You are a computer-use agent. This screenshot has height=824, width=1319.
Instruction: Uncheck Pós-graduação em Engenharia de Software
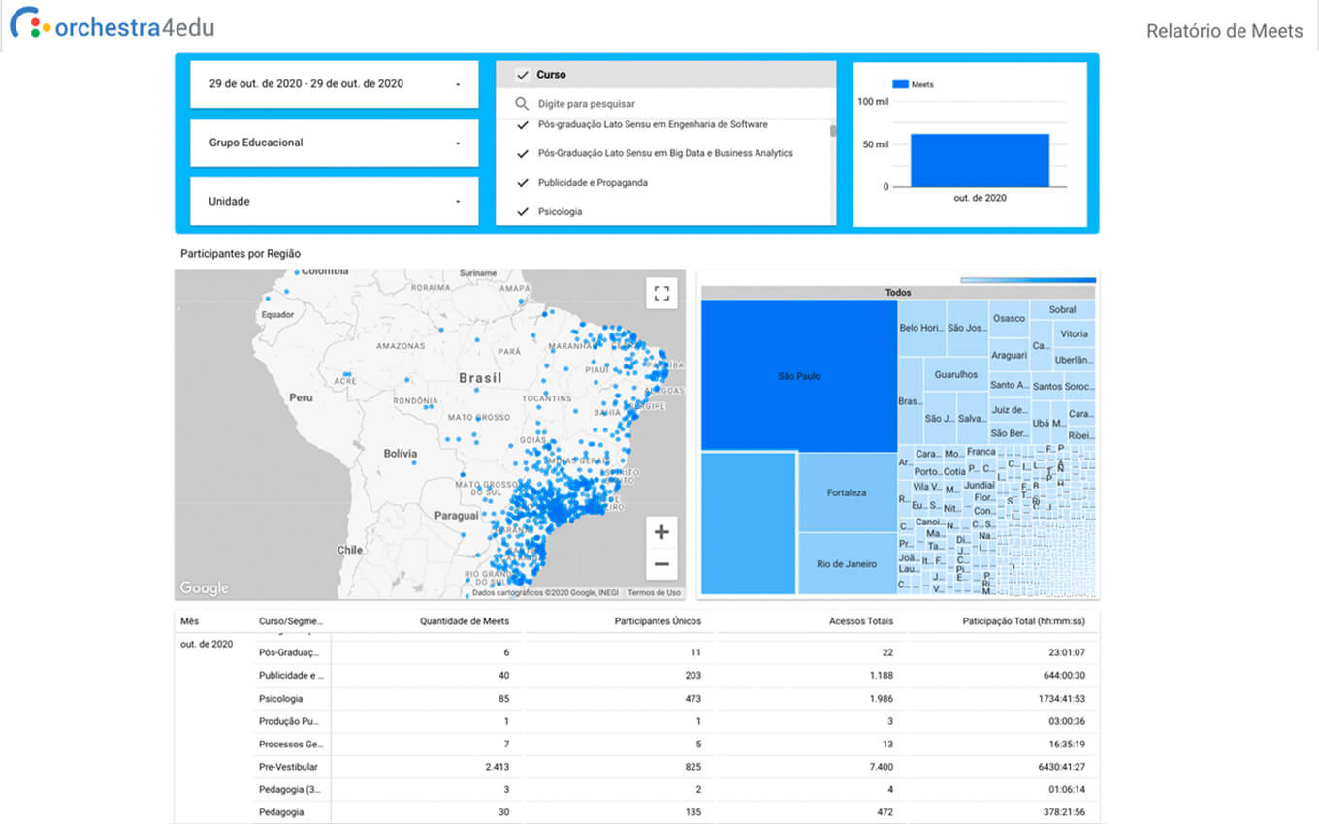(523, 125)
